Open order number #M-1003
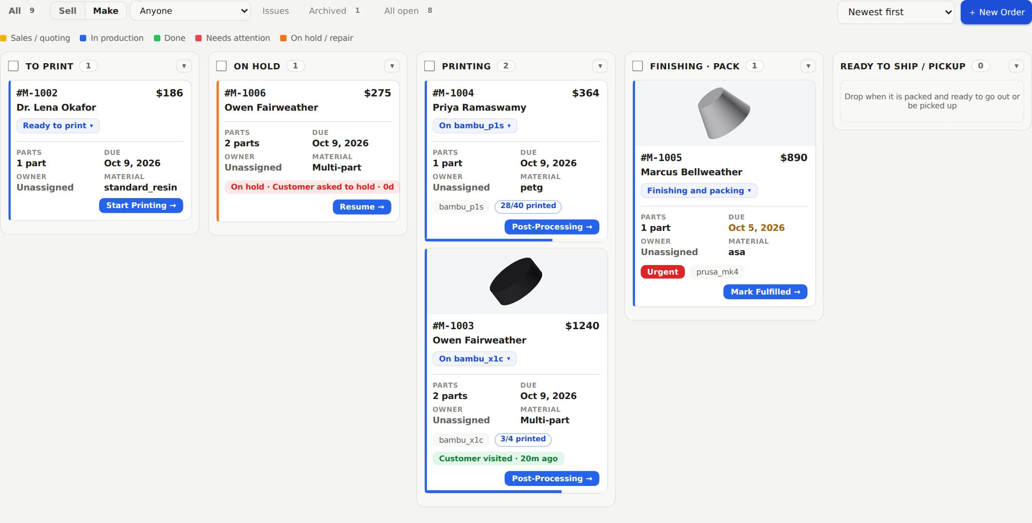Viewport: 1032px width, 523px height. click(453, 326)
